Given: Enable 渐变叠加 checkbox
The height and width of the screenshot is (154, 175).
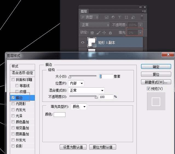Looking at the screenshot, I should [13, 128].
